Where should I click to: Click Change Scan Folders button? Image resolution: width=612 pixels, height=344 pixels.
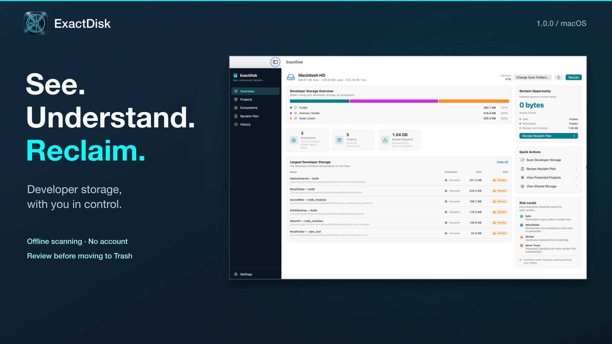[532, 77]
